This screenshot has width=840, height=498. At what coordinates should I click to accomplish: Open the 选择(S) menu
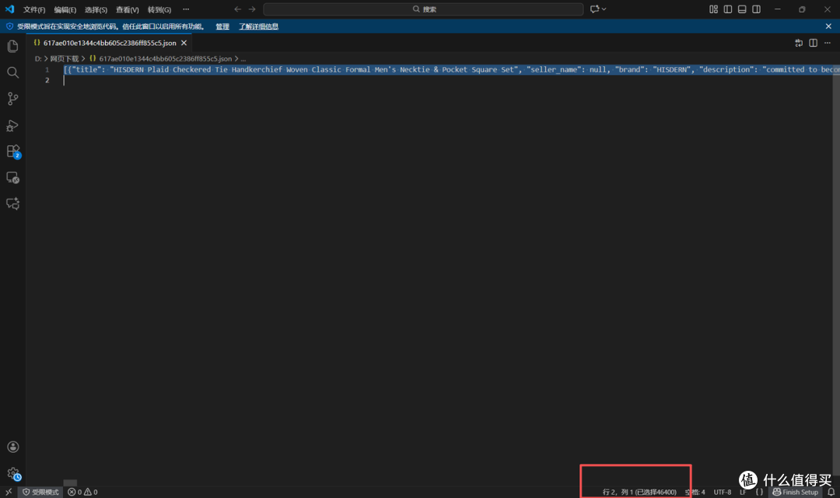(96, 9)
